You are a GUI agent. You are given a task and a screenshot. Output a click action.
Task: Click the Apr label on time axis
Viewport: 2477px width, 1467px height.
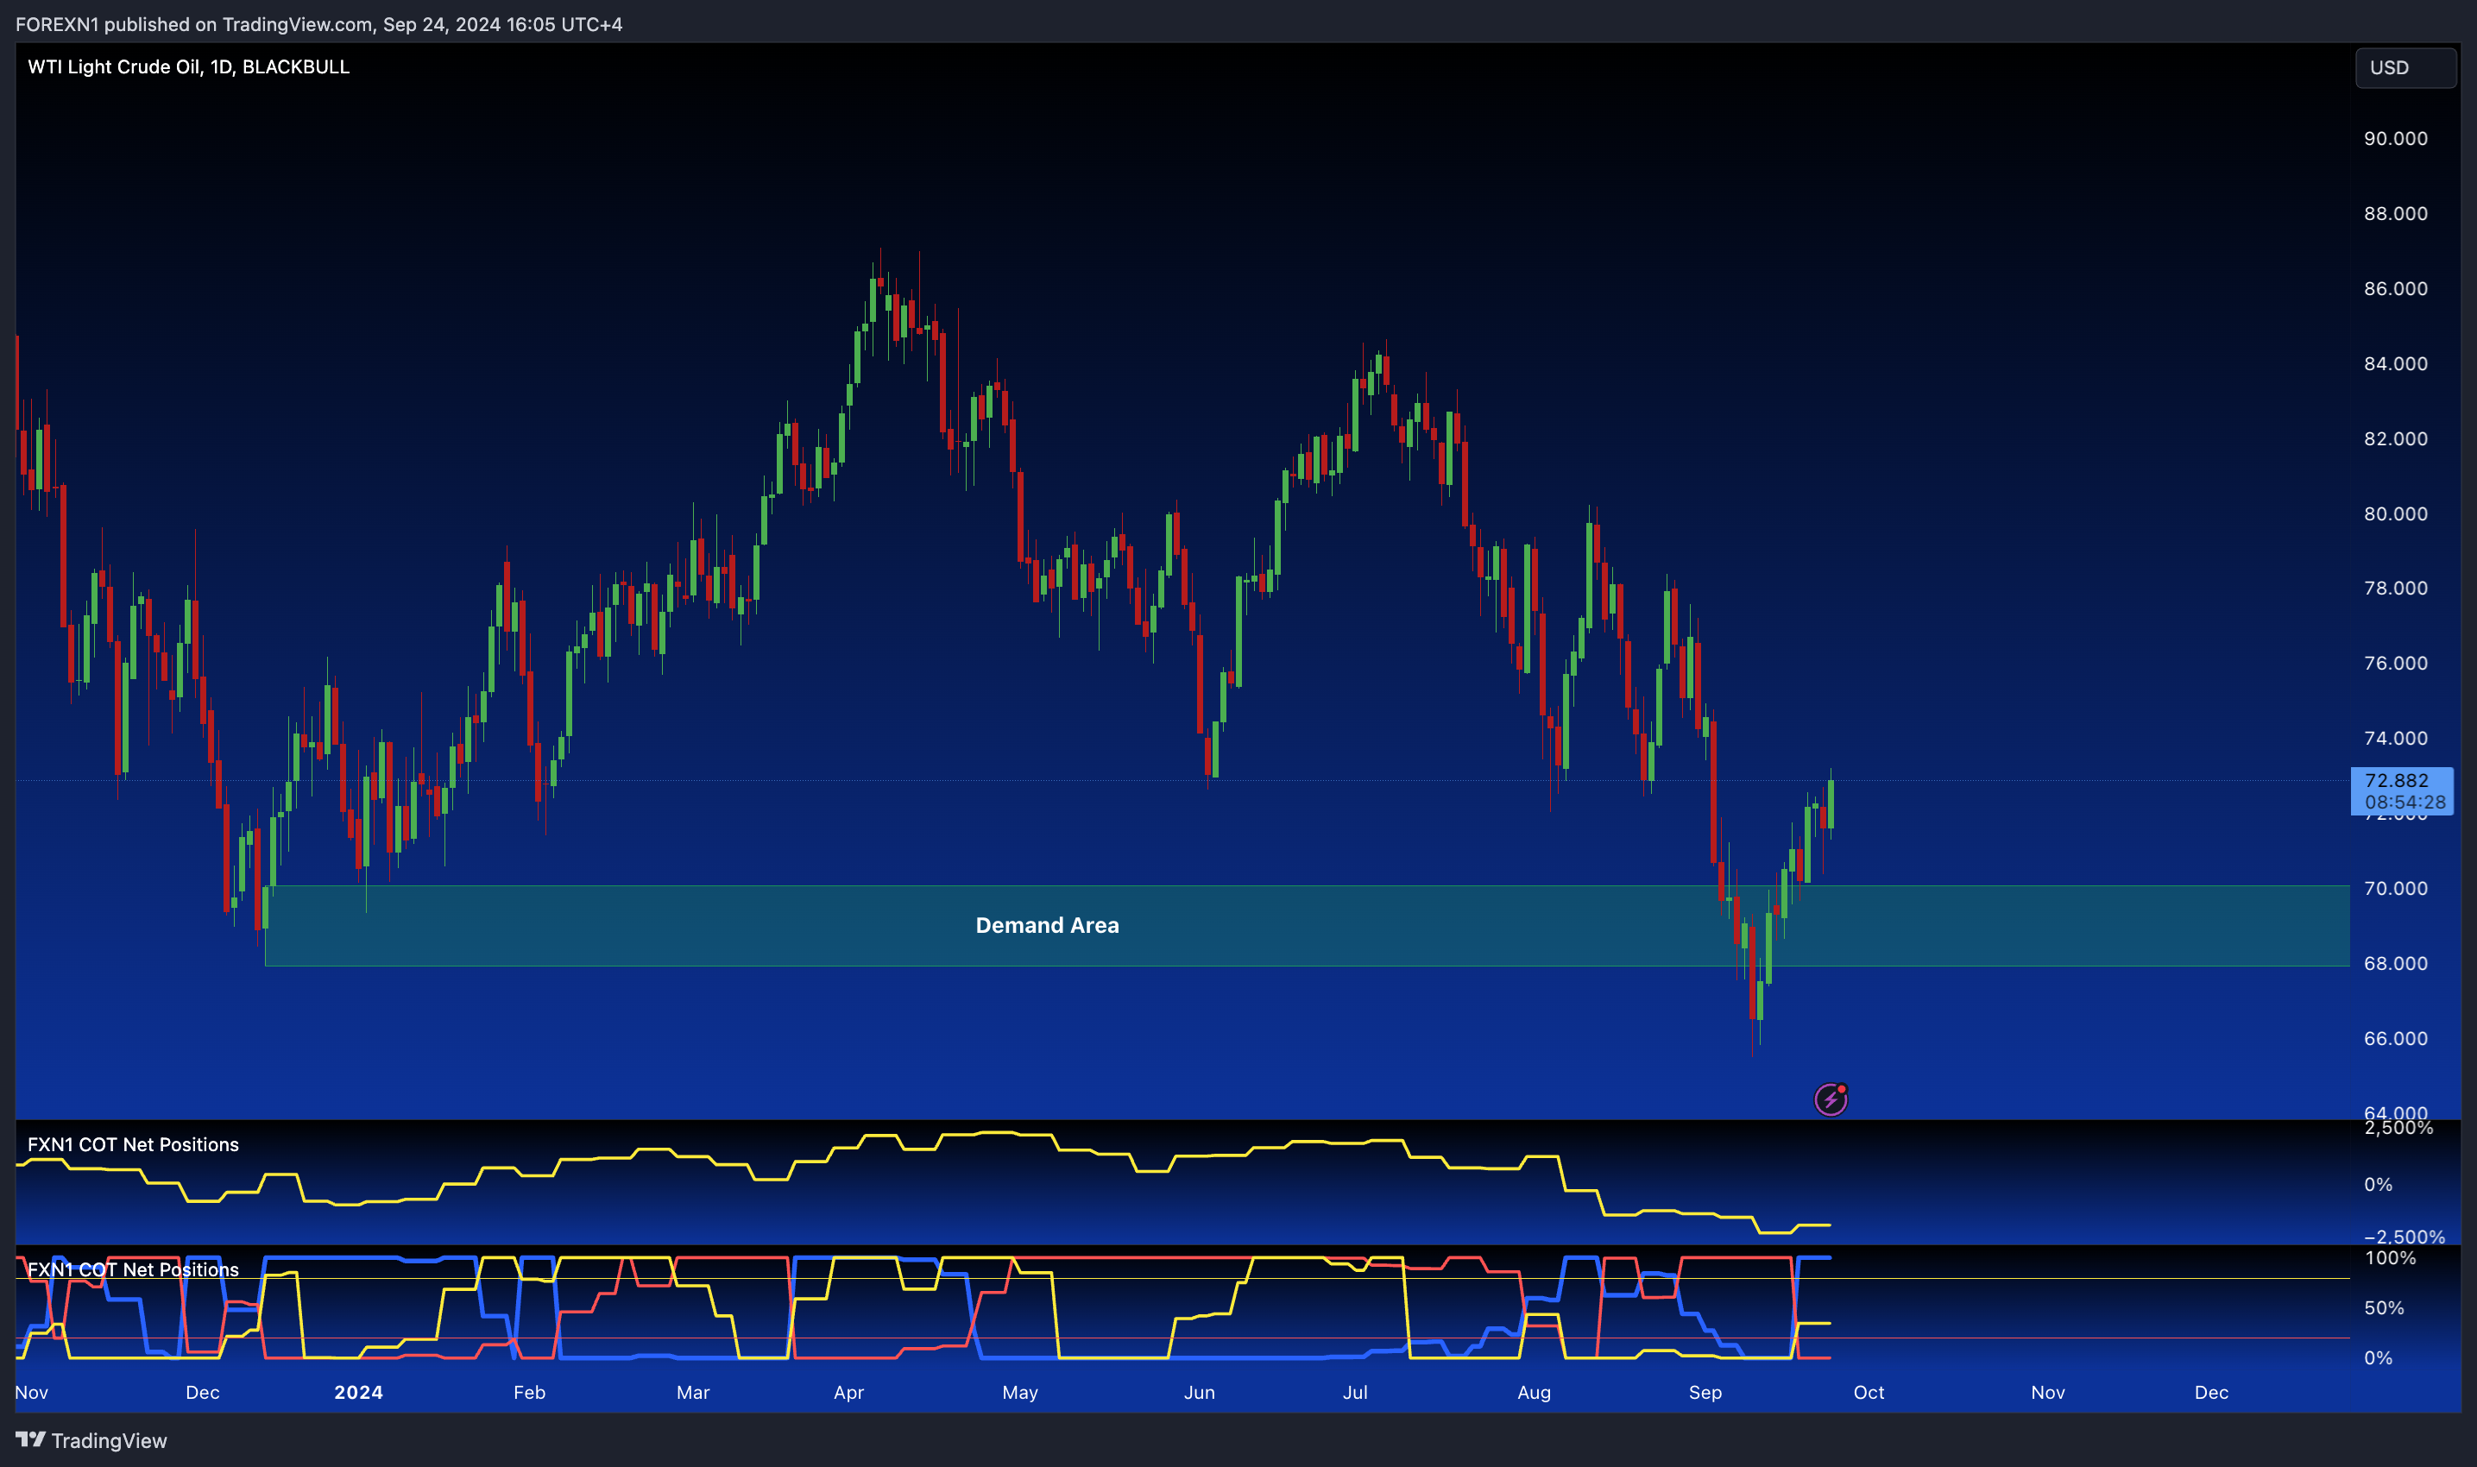tap(848, 1392)
